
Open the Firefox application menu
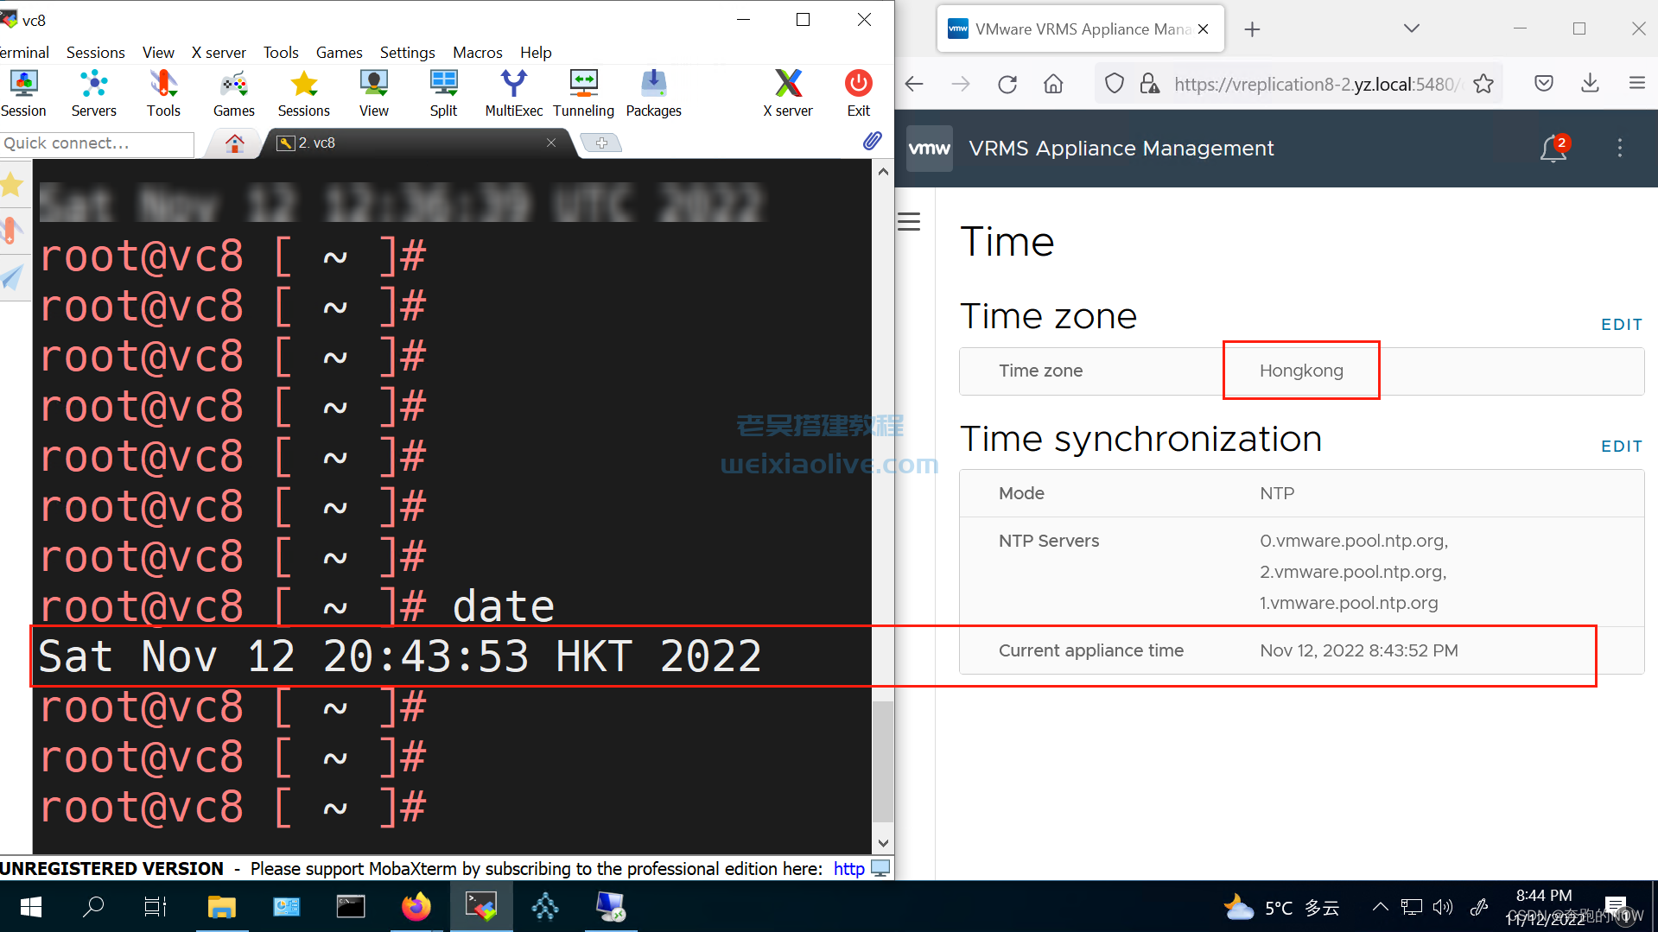[1636, 84]
